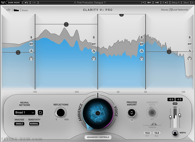Solo the low band below 100 Hz
This screenshot has height=142, width=195.
click(x=31, y=37)
